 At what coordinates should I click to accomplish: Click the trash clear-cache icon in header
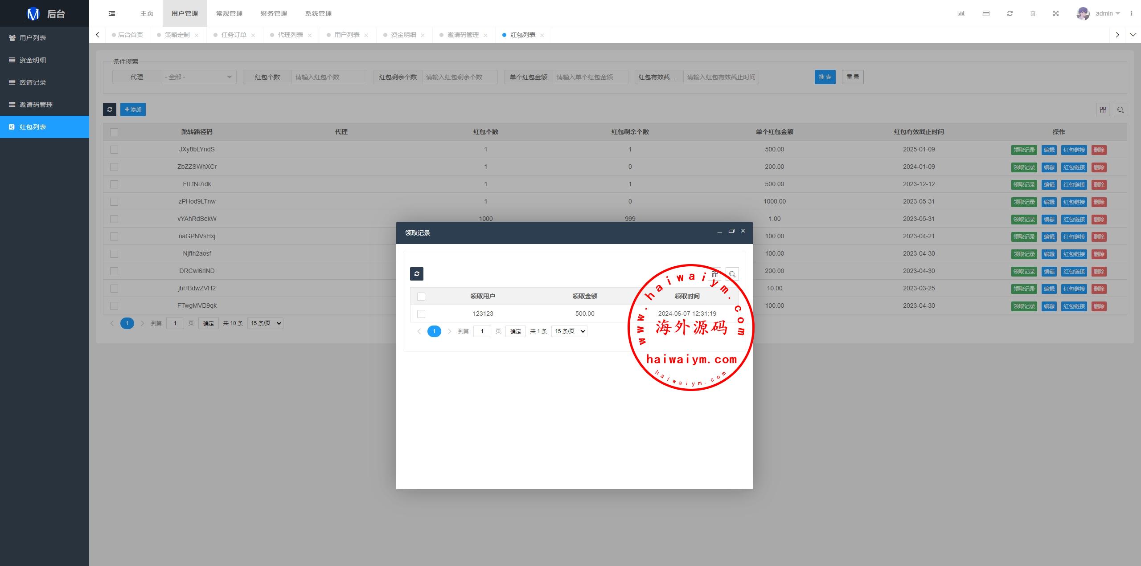(x=1033, y=13)
